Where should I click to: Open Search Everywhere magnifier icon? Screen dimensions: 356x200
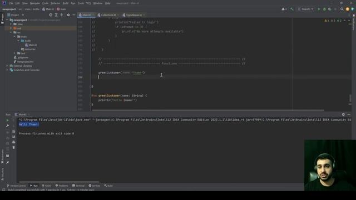[342, 9]
